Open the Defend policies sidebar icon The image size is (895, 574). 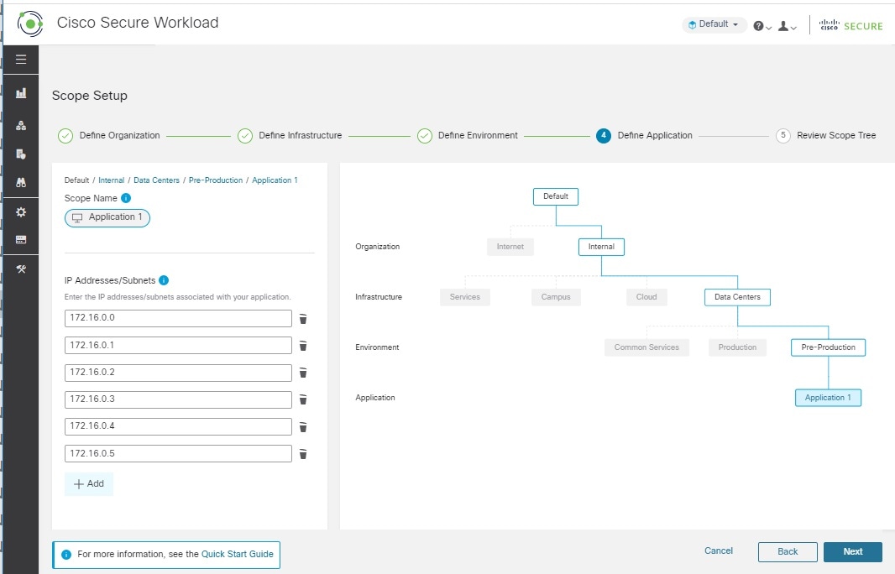[21, 154]
